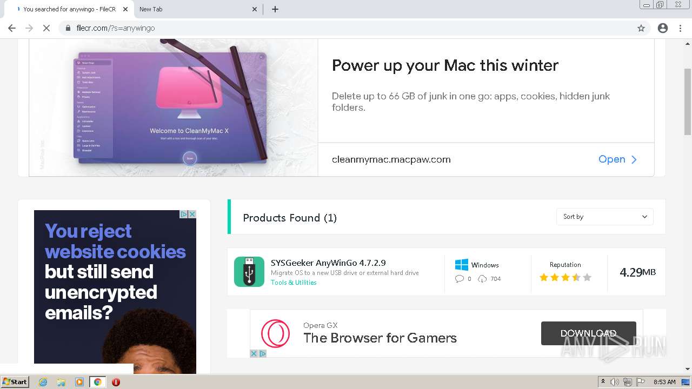Open SYSGeeker AnyWinGo 4.7.2.9 product
The image size is (692, 389).
[x=328, y=263]
